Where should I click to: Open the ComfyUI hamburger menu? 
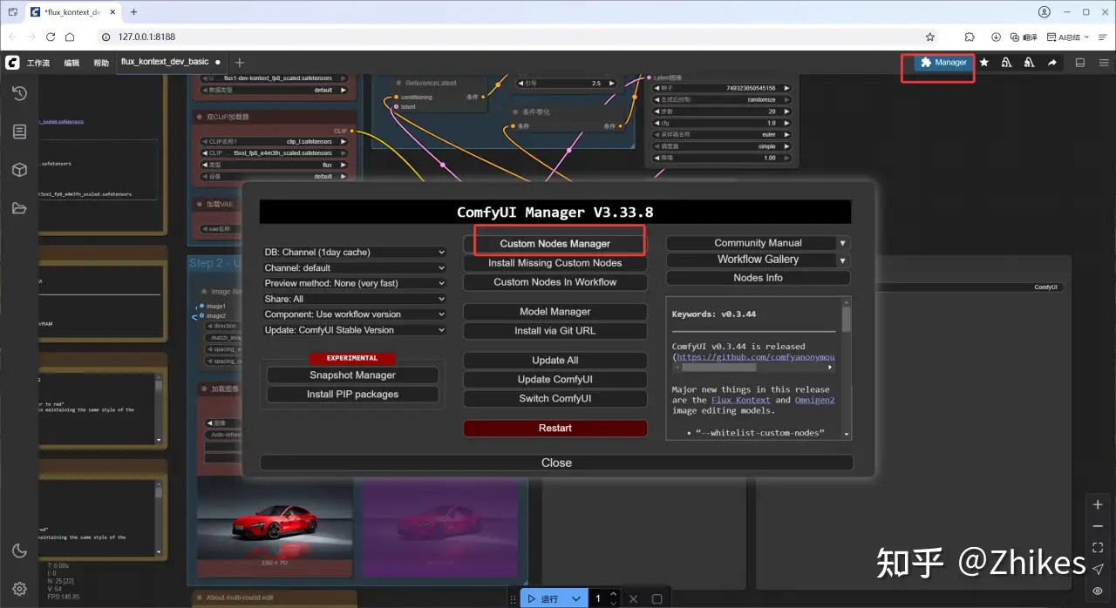click(1104, 63)
